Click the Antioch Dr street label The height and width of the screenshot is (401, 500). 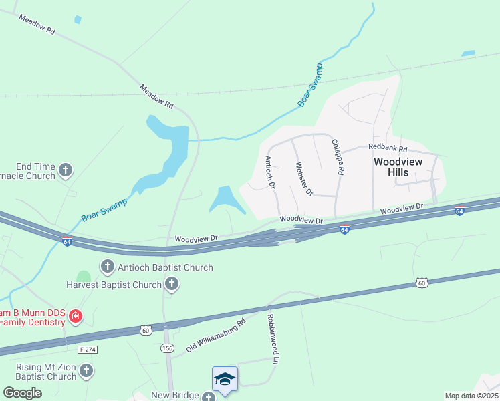click(270, 172)
